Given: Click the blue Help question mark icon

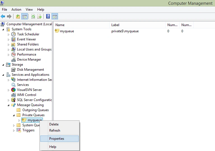Looking at the screenshot, I should pyautogui.click(x=48, y=16).
